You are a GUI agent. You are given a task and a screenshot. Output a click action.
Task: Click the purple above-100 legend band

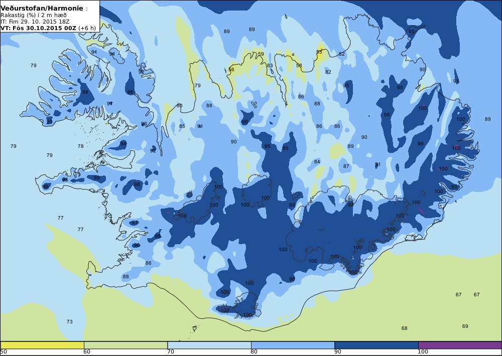[x=460, y=345]
